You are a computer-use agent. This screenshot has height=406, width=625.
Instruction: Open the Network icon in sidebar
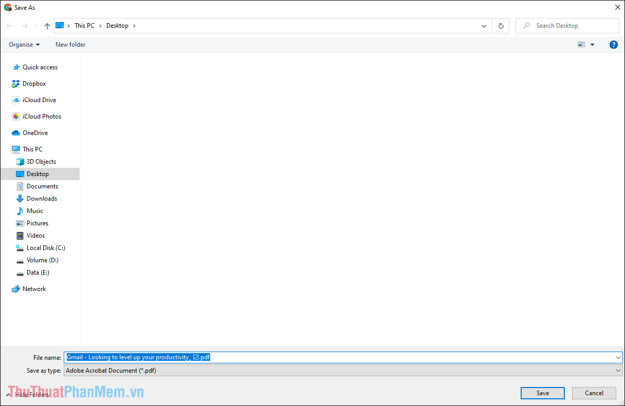[x=16, y=289]
